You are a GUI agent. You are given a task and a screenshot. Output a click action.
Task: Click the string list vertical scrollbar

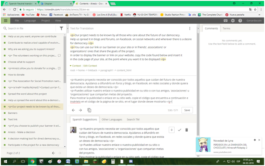[x=65, y=59]
